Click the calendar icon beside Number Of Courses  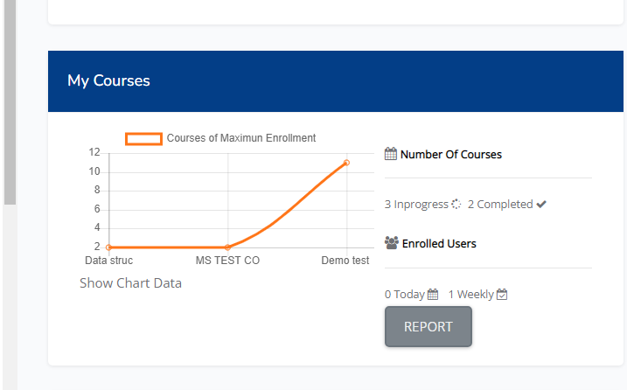pyautogui.click(x=390, y=154)
